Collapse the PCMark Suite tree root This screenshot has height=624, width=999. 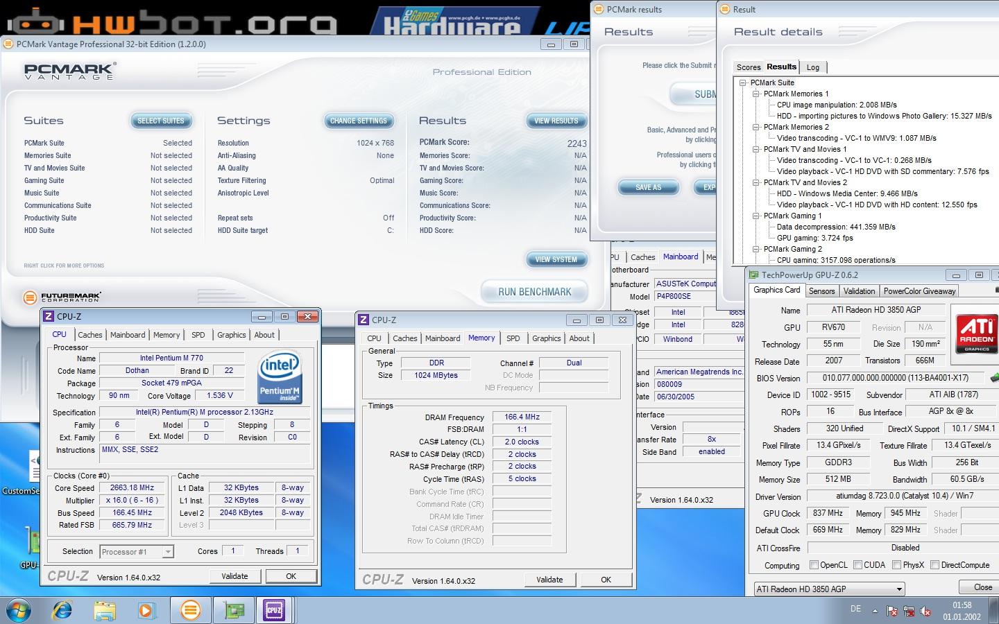click(743, 83)
